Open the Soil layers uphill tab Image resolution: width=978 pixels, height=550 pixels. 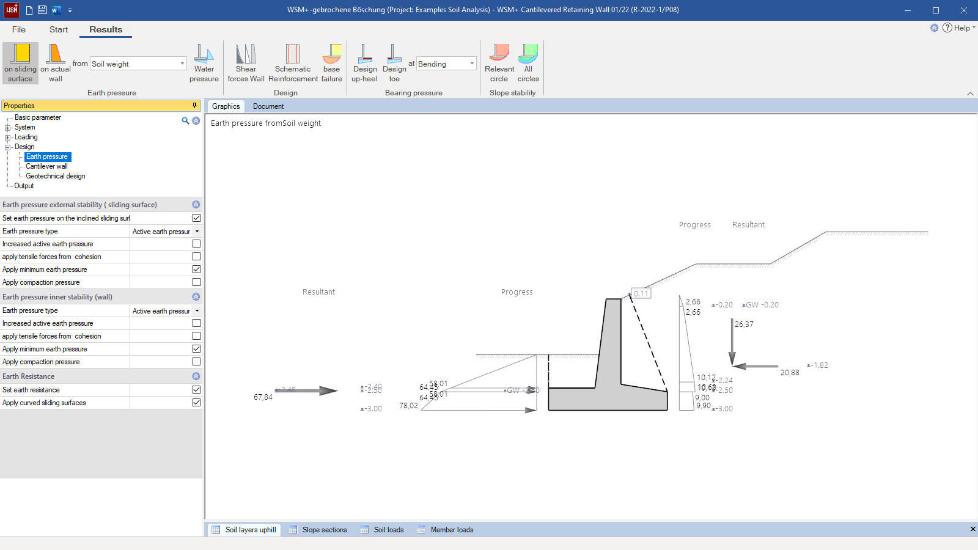coord(244,530)
